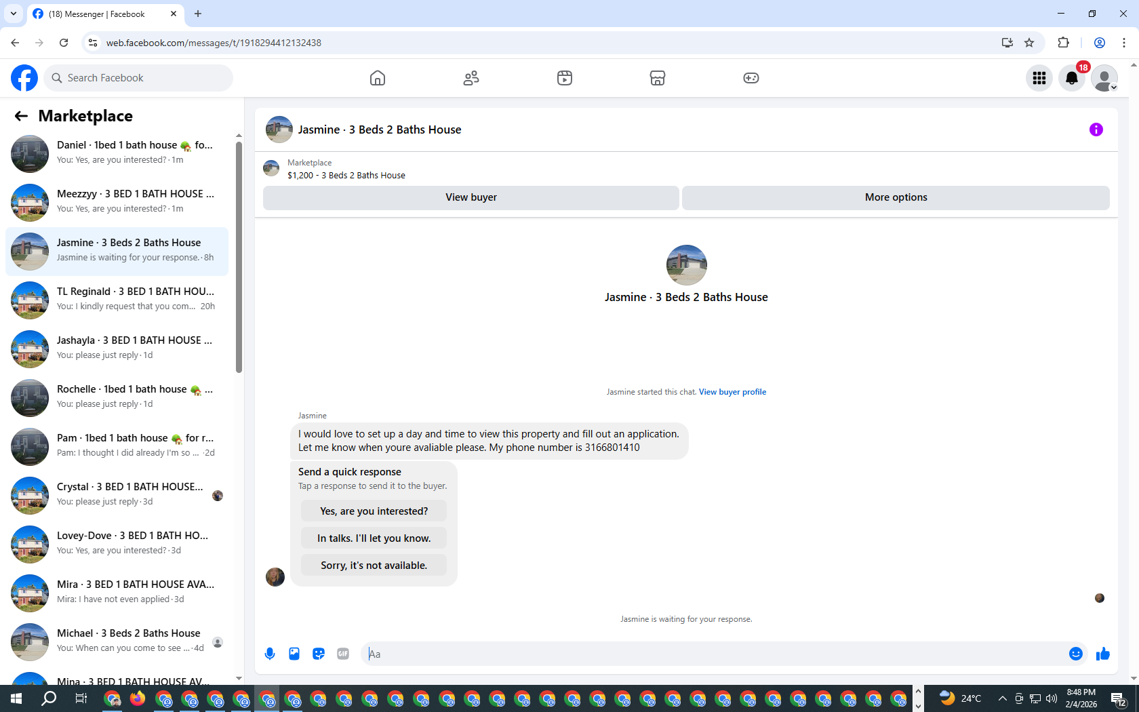The height and width of the screenshot is (712, 1139).
Task: Open the sticker picker icon
Action: (319, 654)
